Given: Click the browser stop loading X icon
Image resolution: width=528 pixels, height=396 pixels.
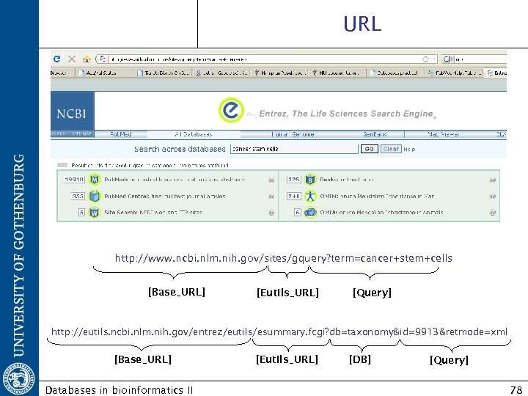Looking at the screenshot, I should [x=71, y=59].
